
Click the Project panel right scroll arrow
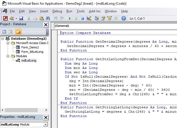46,110
